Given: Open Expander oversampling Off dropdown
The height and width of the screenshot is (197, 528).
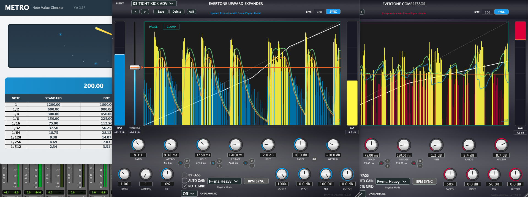Looking at the screenshot, I should coord(189,193).
